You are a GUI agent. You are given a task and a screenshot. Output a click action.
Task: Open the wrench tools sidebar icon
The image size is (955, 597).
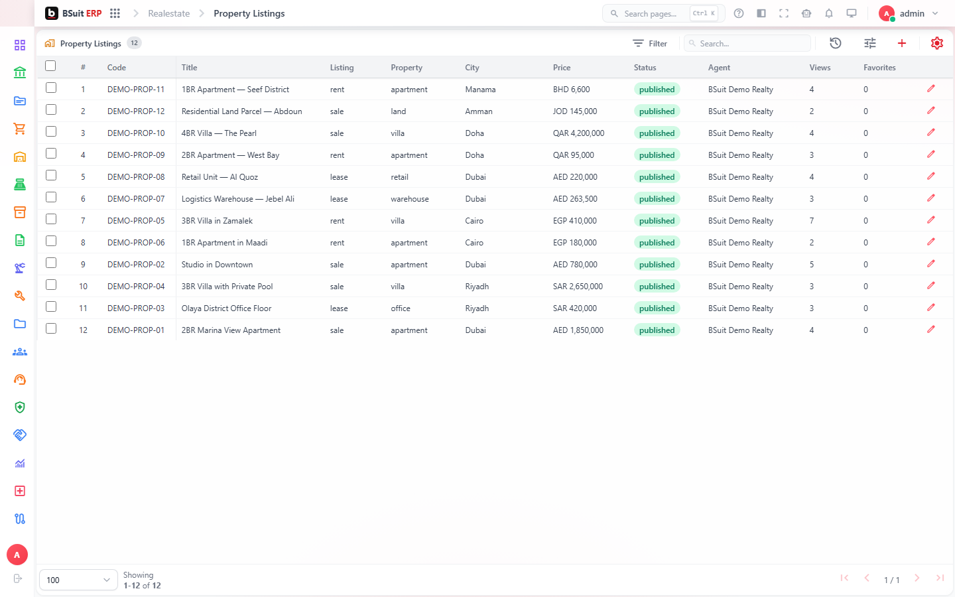(x=20, y=296)
